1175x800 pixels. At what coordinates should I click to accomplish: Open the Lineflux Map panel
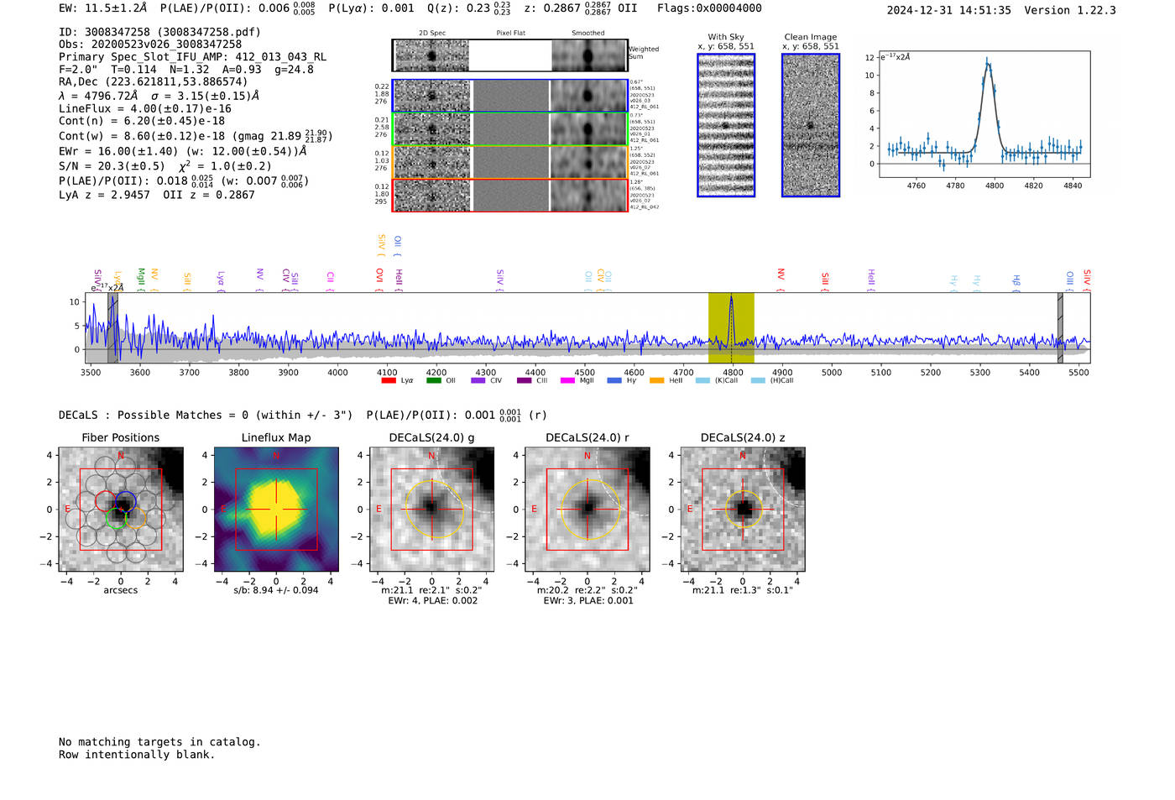276,510
